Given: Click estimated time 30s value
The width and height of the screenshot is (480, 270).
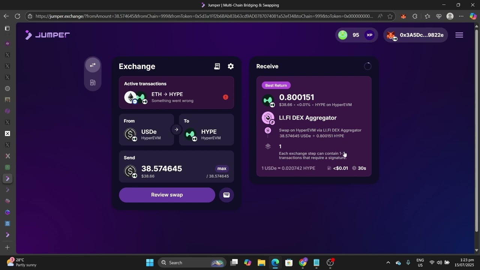Looking at the screenshot, I should 362,168.
